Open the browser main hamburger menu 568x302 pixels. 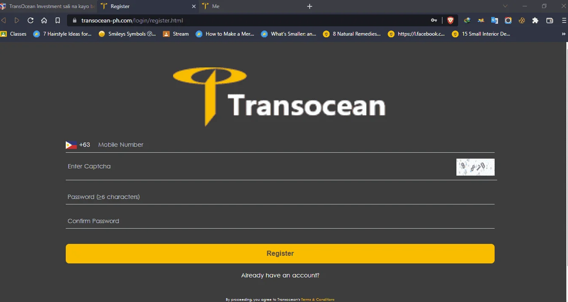coord(564,20)
